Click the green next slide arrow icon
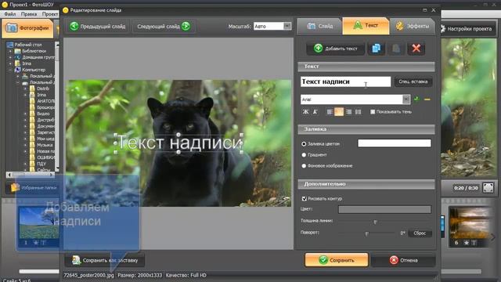 (x=186, y=26)
